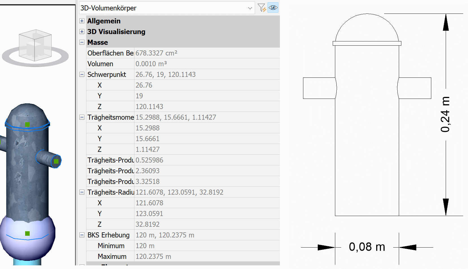
Task: Collapse the BKS Erhebung property group
Action: click(x=82, y=235)
